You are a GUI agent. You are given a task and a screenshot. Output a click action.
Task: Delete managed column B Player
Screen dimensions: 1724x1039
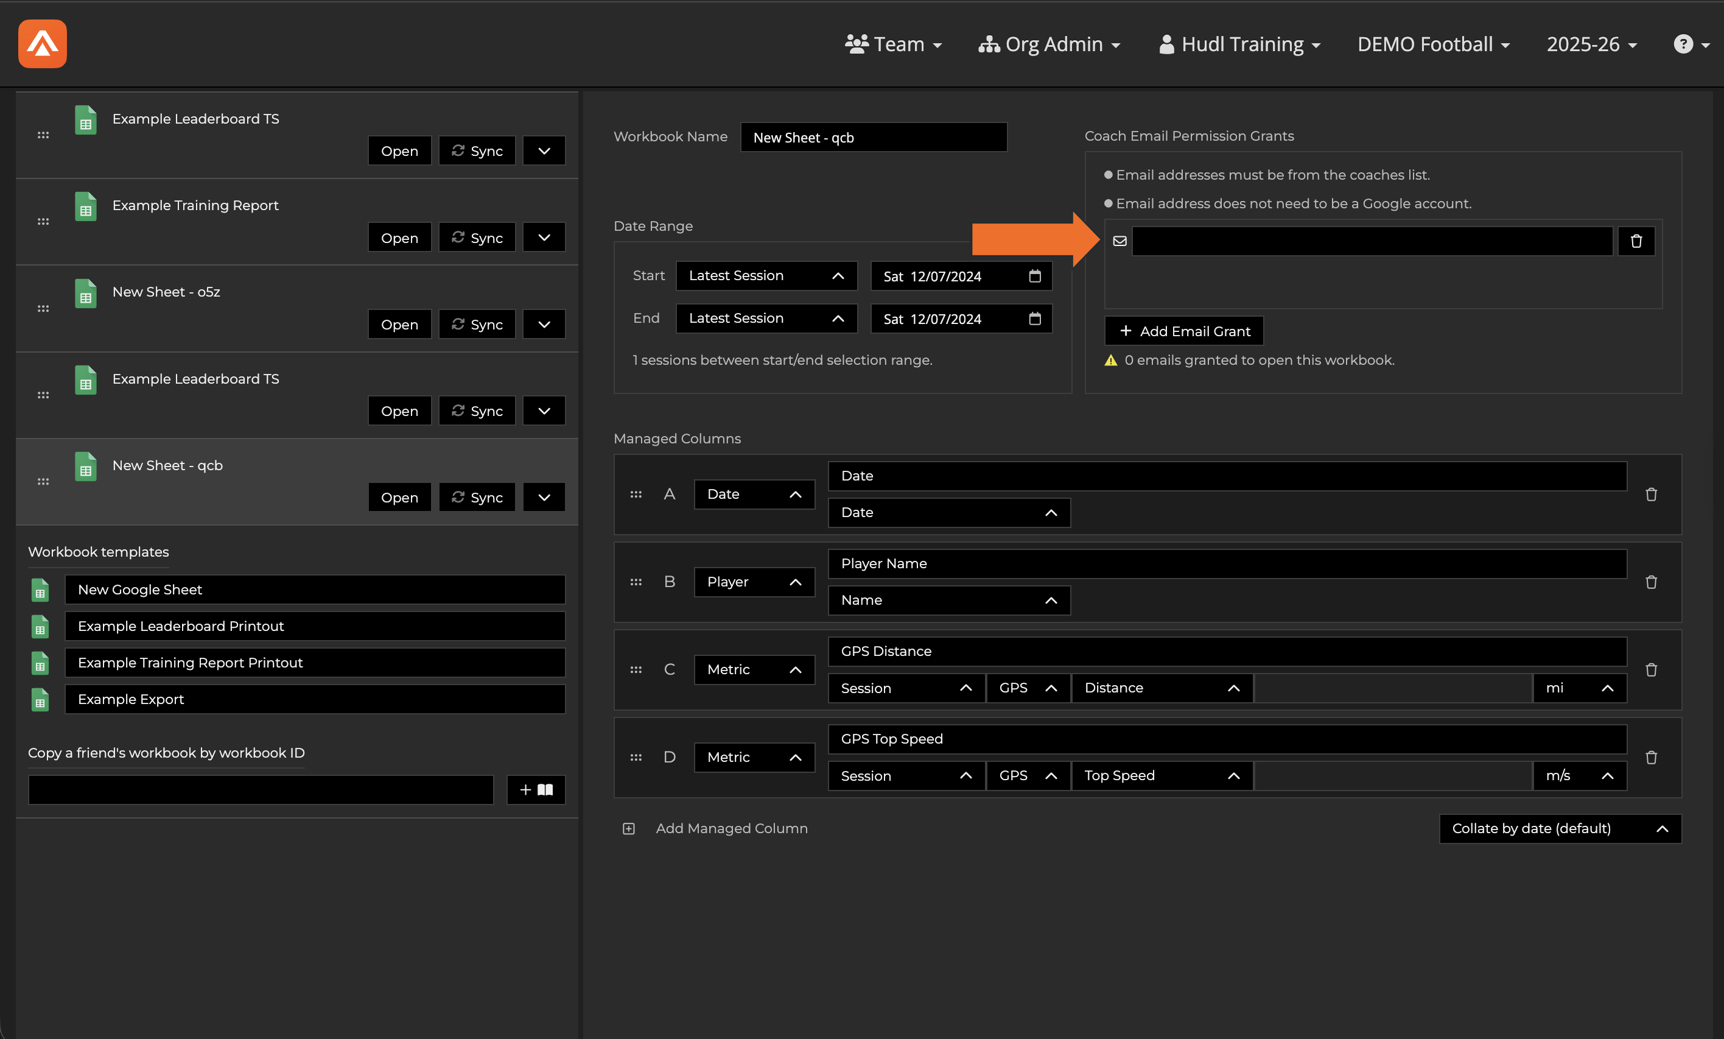coord(1651,582)
